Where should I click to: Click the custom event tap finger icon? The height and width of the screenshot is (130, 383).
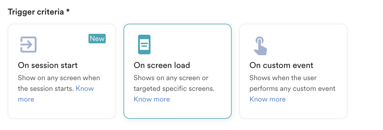pyautogui.click(x=260, y=46)
